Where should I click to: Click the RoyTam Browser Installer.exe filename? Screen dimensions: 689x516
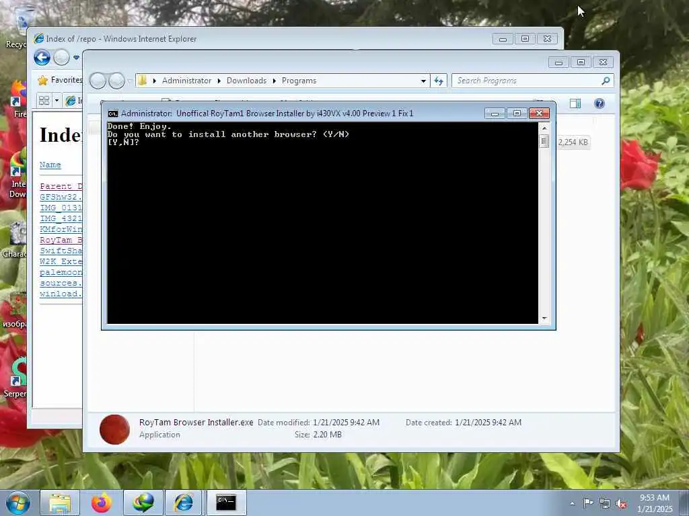tap(196, 422)
